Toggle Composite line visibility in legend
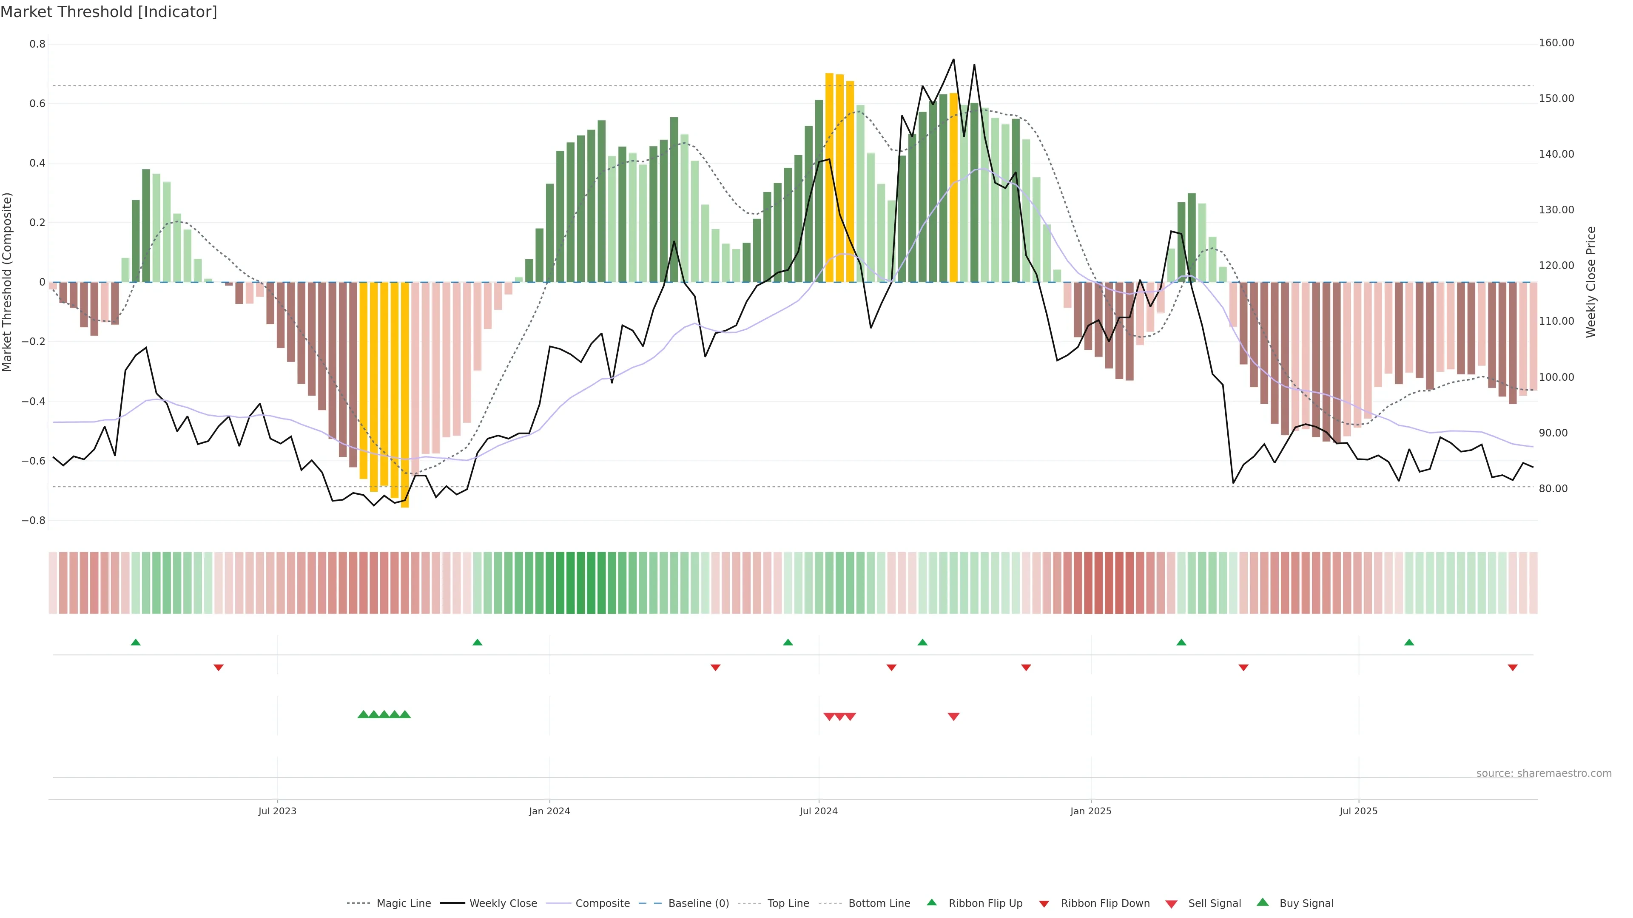Image resolution: width=1633 pixels, height=918 pixels. (602, 904)
